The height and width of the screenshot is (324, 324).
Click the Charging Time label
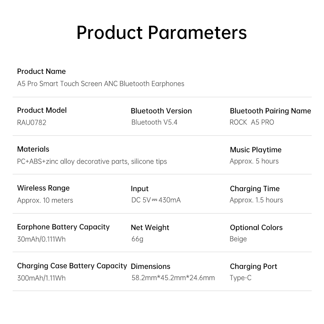pyautogui.click(x=255, y=189)
